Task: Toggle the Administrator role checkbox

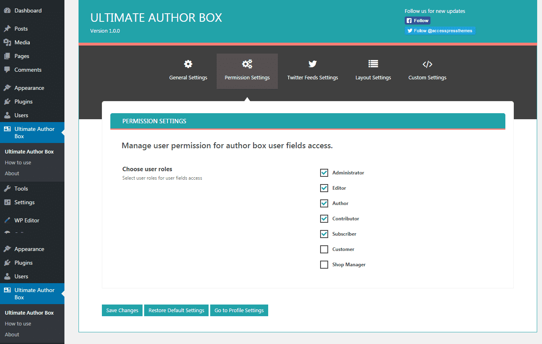Action: click(324, 173)
